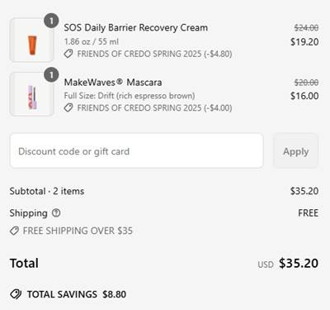Click the $16.00 discounted mascara price
Screen dimensions: 330x310
click(304, 96)
